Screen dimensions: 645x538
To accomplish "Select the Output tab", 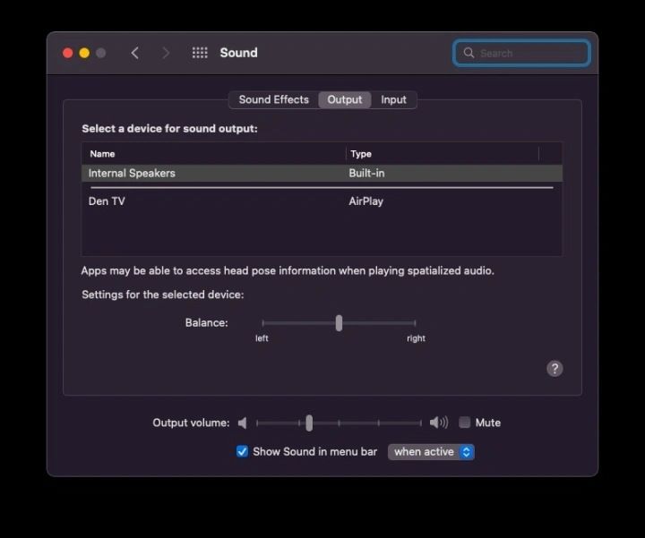I will pos(344,99).
